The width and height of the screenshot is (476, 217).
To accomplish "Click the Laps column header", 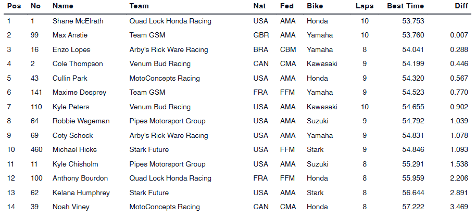I will pos(364,6).
